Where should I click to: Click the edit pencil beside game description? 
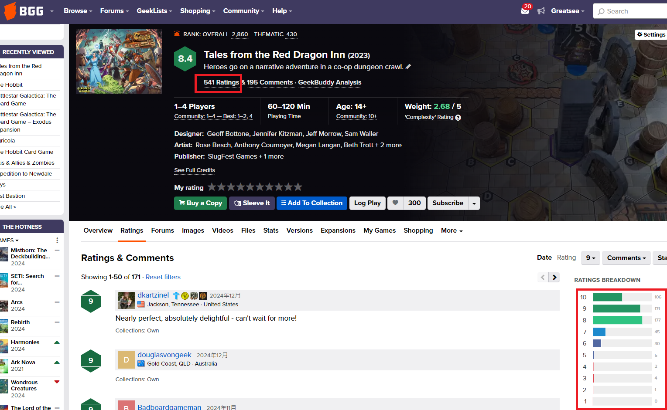408,67
